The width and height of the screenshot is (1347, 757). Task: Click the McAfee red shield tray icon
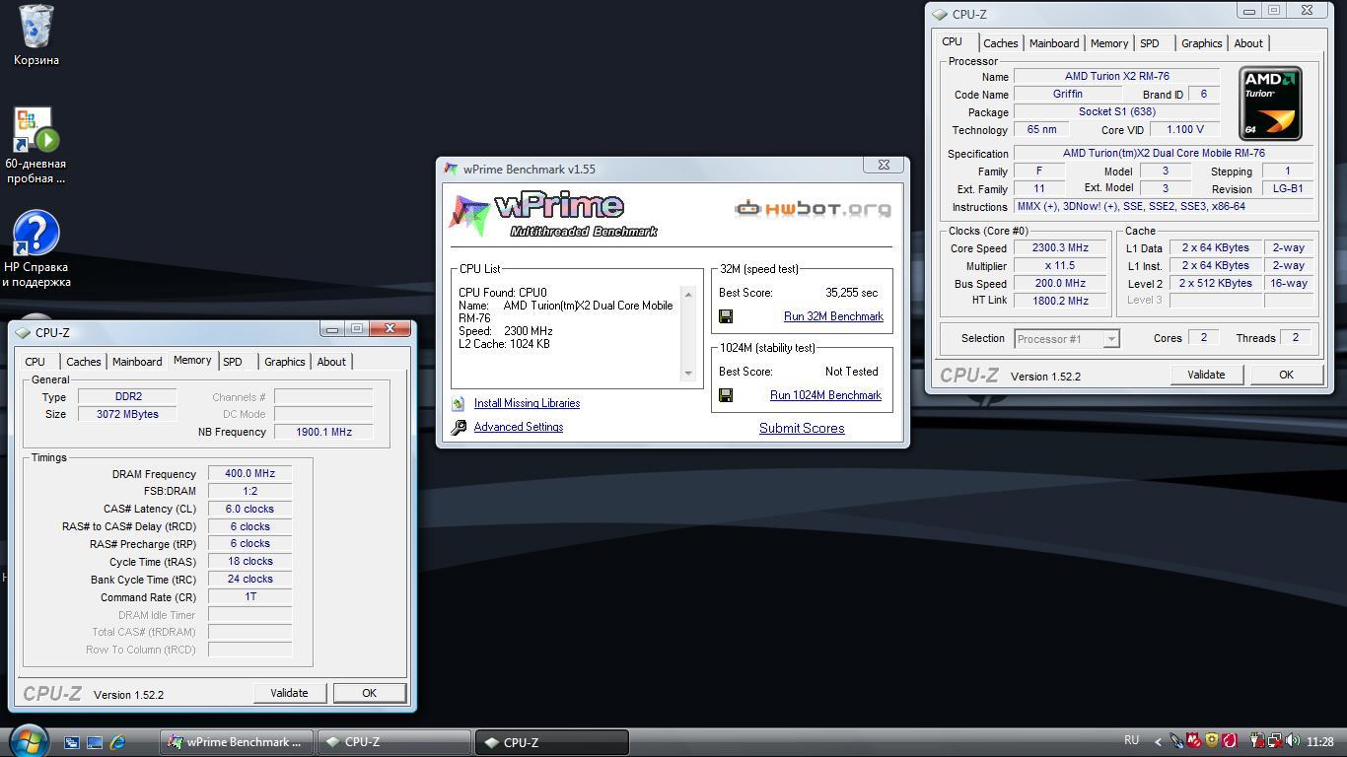tap(1193, 740)
